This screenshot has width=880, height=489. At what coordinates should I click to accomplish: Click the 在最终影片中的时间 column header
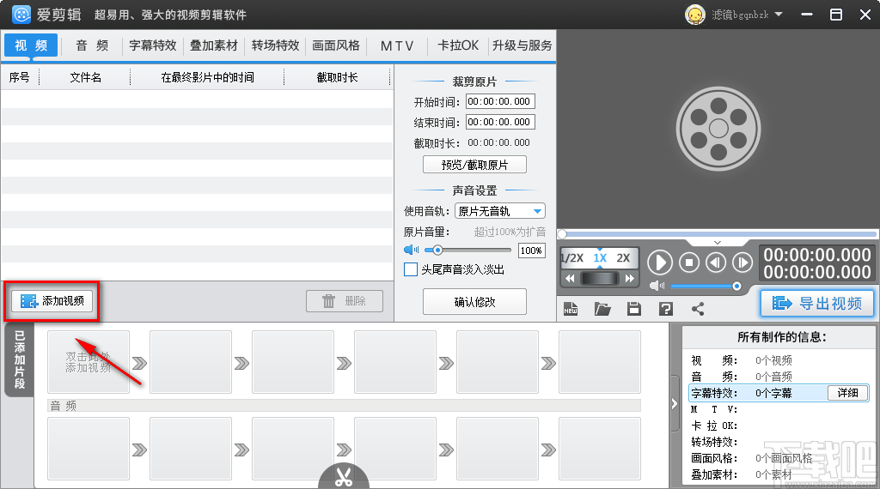[x=207, y=77]
